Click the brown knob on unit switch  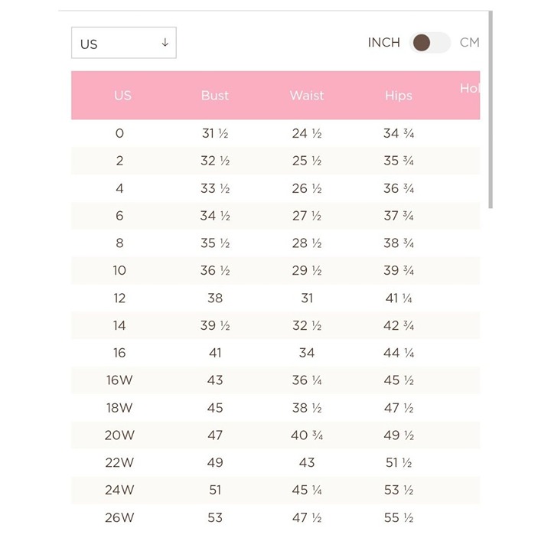pos(422,43)
